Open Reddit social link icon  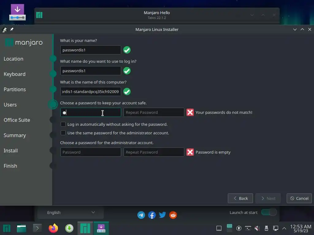(173, 215)
